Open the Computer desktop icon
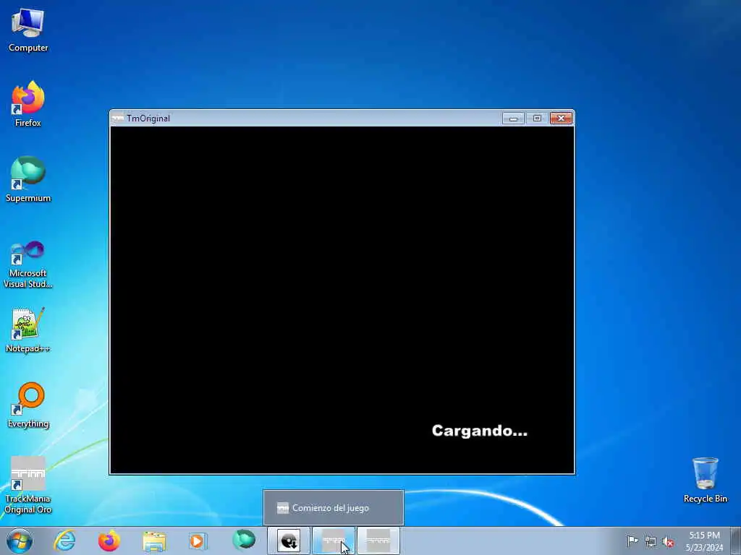Image resolution: width=741 pixels, height=555 pixels. tap(28, 30)
